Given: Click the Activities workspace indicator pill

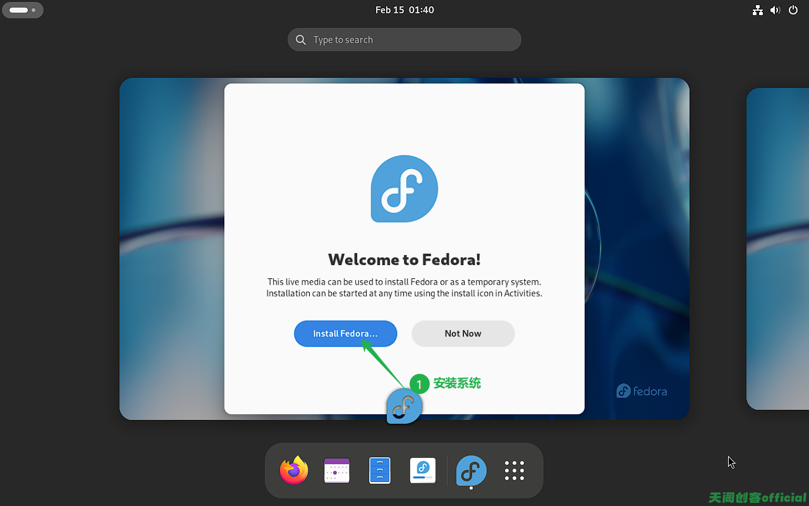Looking at the screenshot, I should (23, 10).
